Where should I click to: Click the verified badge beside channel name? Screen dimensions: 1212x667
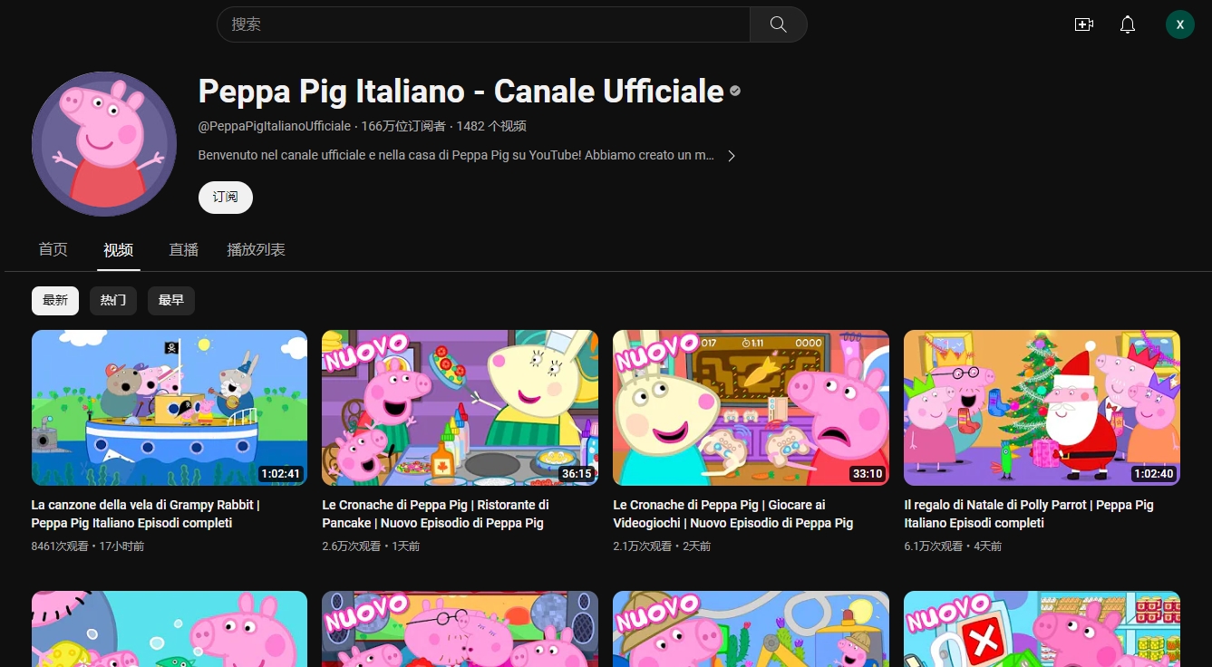pyautogui.click(x=735, y=91)
